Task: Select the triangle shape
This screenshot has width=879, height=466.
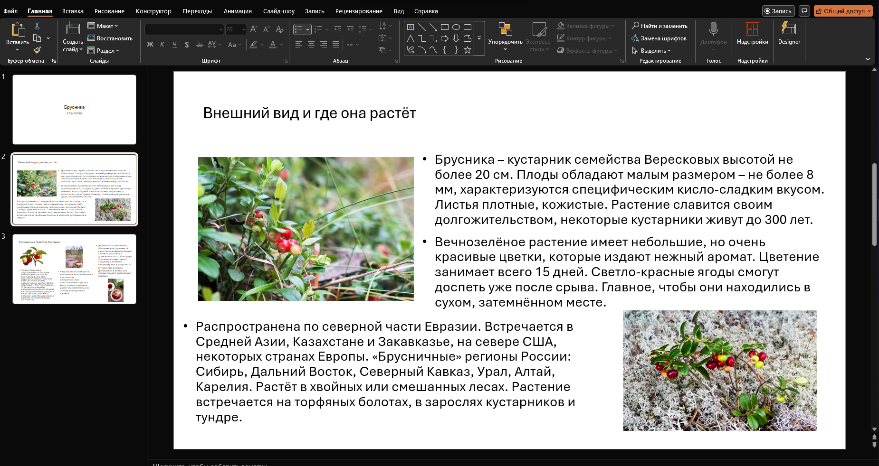Action: pos(411,38)
